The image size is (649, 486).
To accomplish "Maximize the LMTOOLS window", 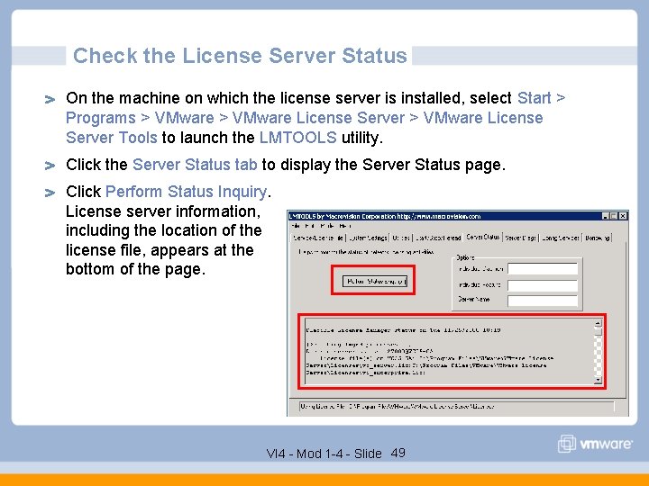I will point(614,216).
